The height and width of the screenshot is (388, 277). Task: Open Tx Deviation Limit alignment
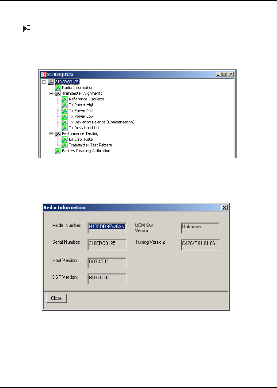click(84, 128)
